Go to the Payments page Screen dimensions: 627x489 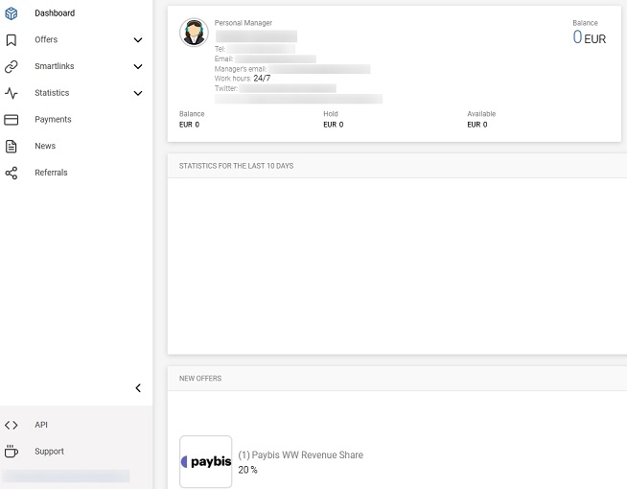click(53, 120)
